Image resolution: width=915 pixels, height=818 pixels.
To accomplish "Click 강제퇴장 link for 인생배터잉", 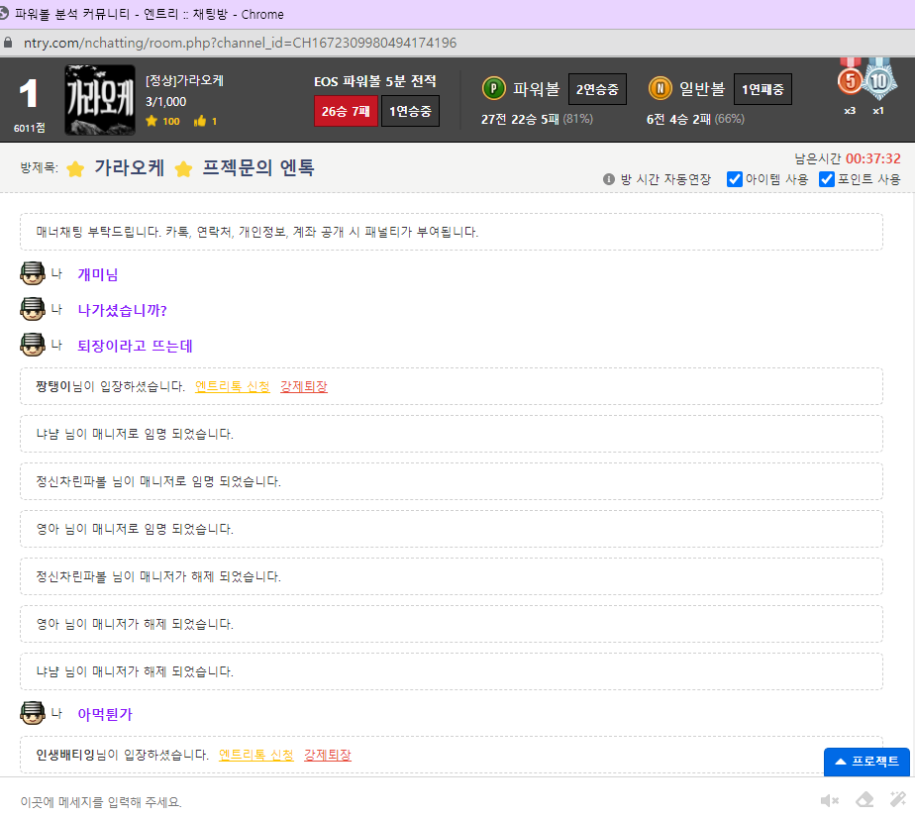I will tap(328, 755).
